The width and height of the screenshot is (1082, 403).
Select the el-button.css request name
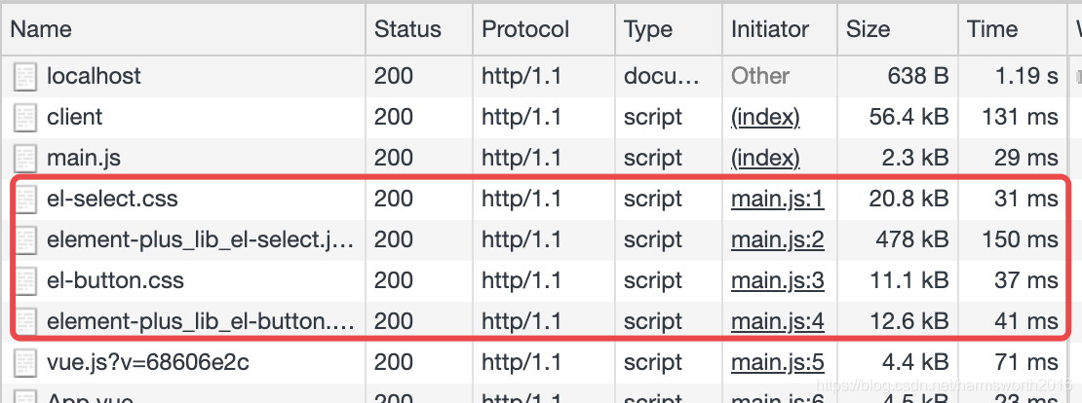point(115,281)
